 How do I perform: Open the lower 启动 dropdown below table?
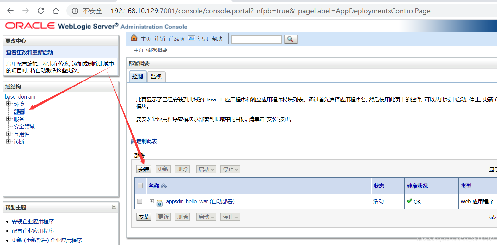pos(206,217)
